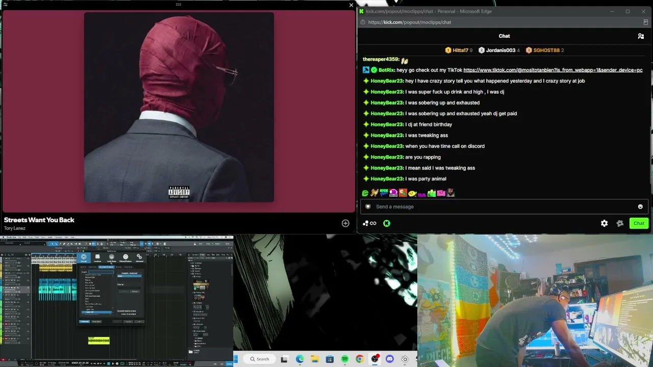Open the chat users list icon
653x367 pixels.
click(641, 36)
